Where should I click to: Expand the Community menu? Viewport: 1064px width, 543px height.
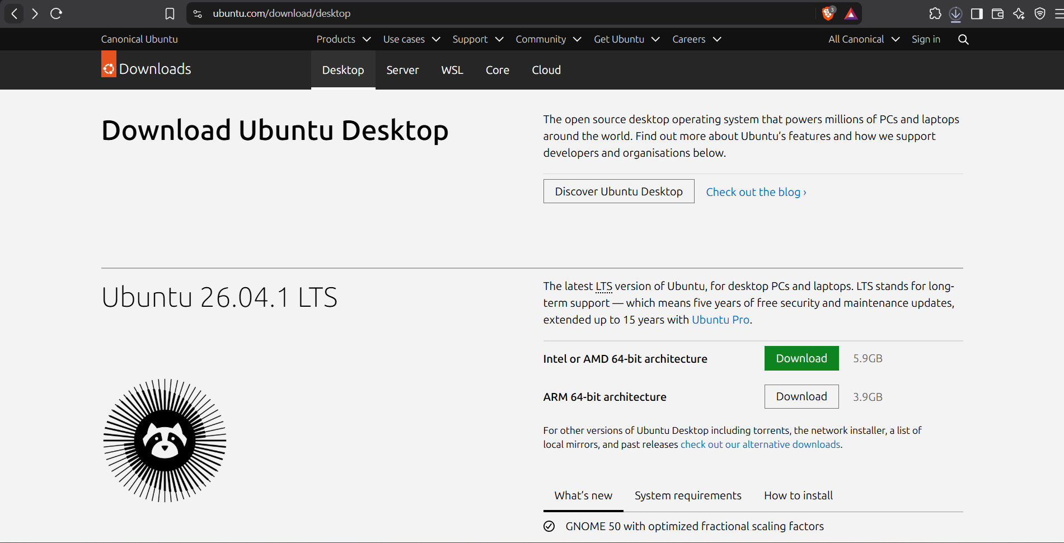tap(549, 39)
